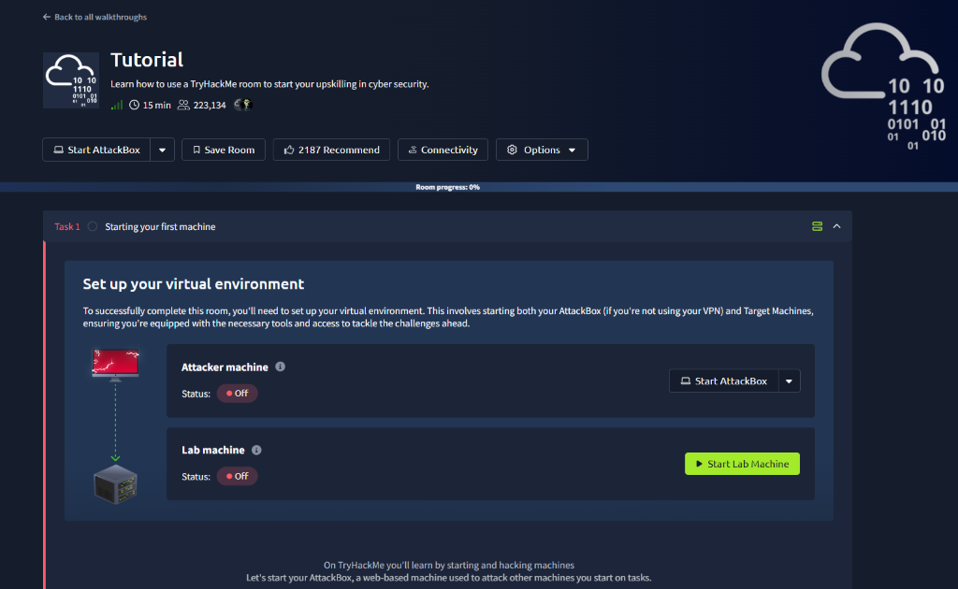
Task: Click the 15 min clock icon
Action: coord(135,105)
